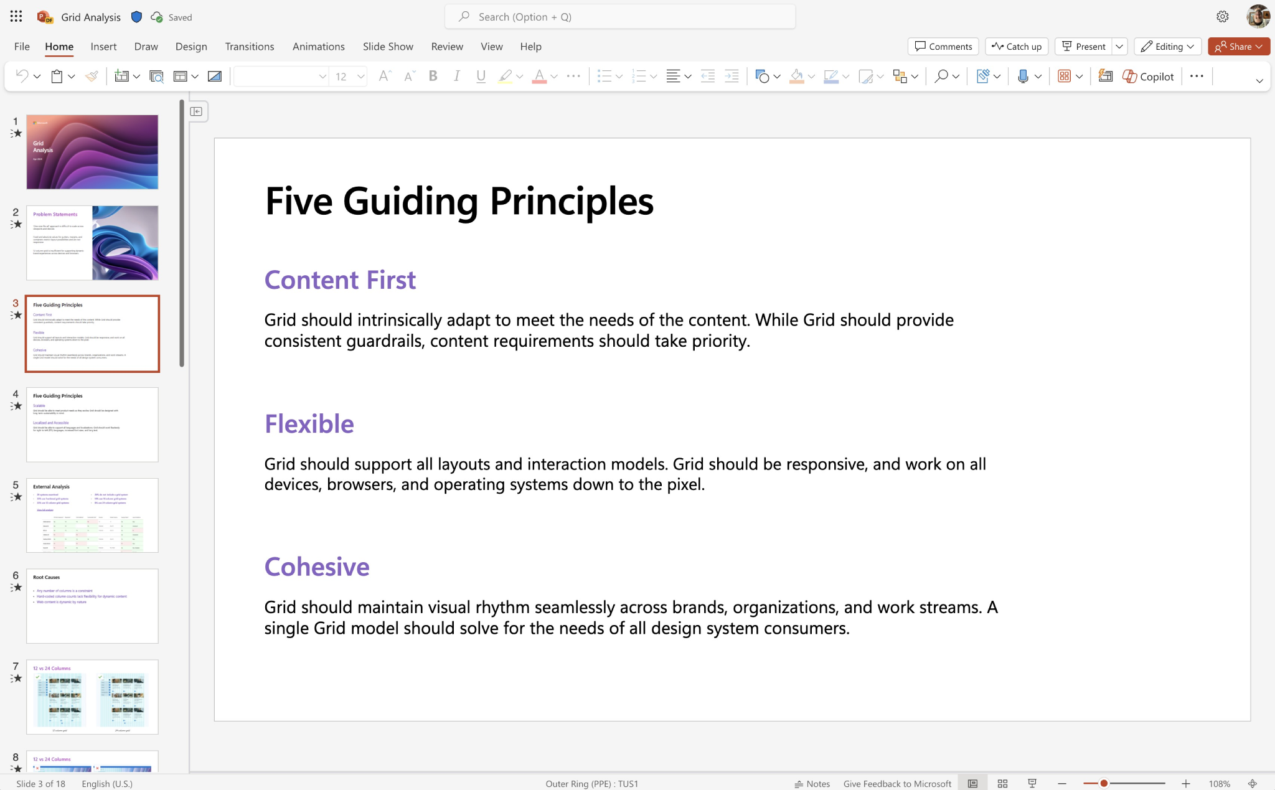
Task: Switch to Slide Sorter view in status bar
Action: (1002, 783)
